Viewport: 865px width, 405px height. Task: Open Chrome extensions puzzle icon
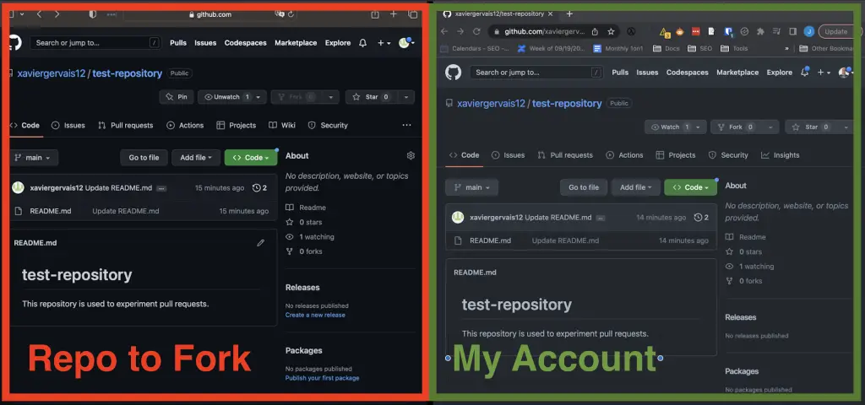pyautogui.click(x=761, y=32)
